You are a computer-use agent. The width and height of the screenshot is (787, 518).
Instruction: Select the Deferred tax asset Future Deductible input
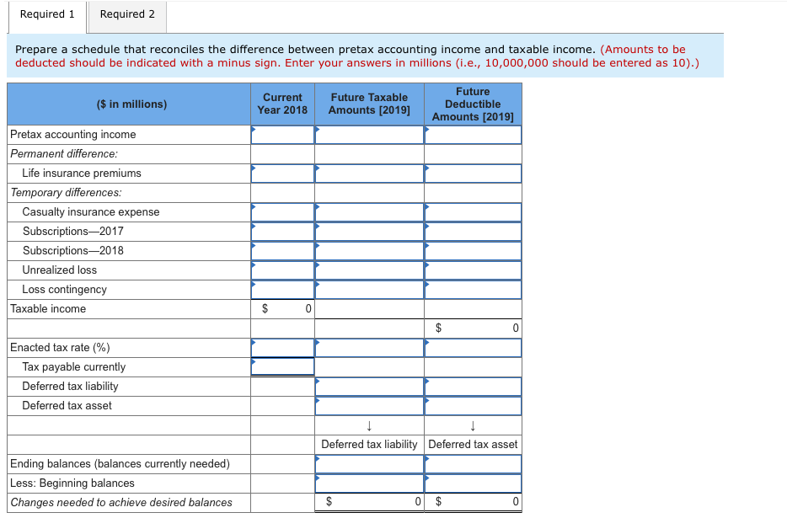[x=473, y=405]
